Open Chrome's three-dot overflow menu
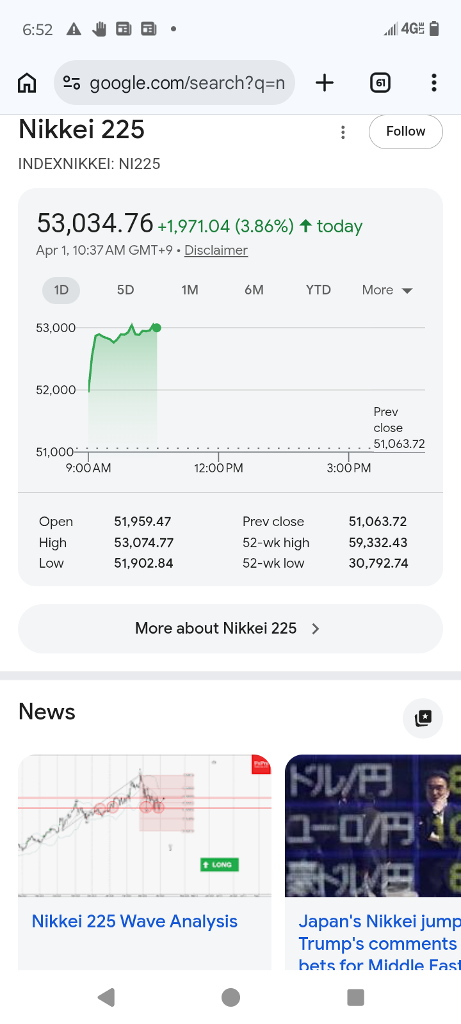Image resolution: width=461 pixels, height=1024 pixels. [434, 83]
